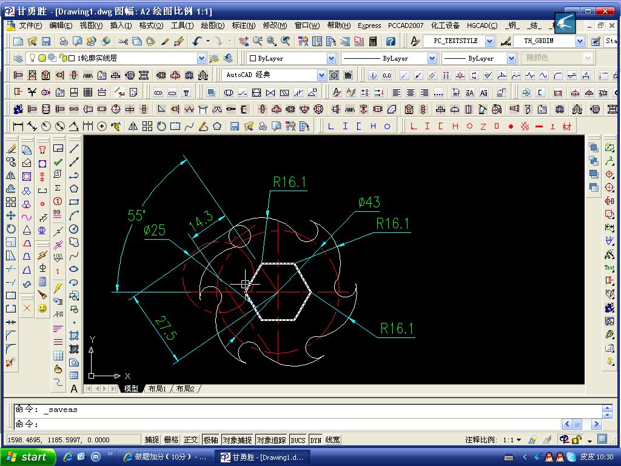Click the Undo arrow
621x466 pixels.
pyautogui.click(x=197, y=41)
